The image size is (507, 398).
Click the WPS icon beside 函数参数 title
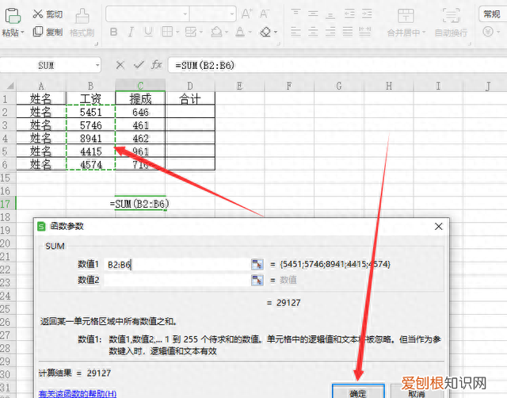[41, 226]
